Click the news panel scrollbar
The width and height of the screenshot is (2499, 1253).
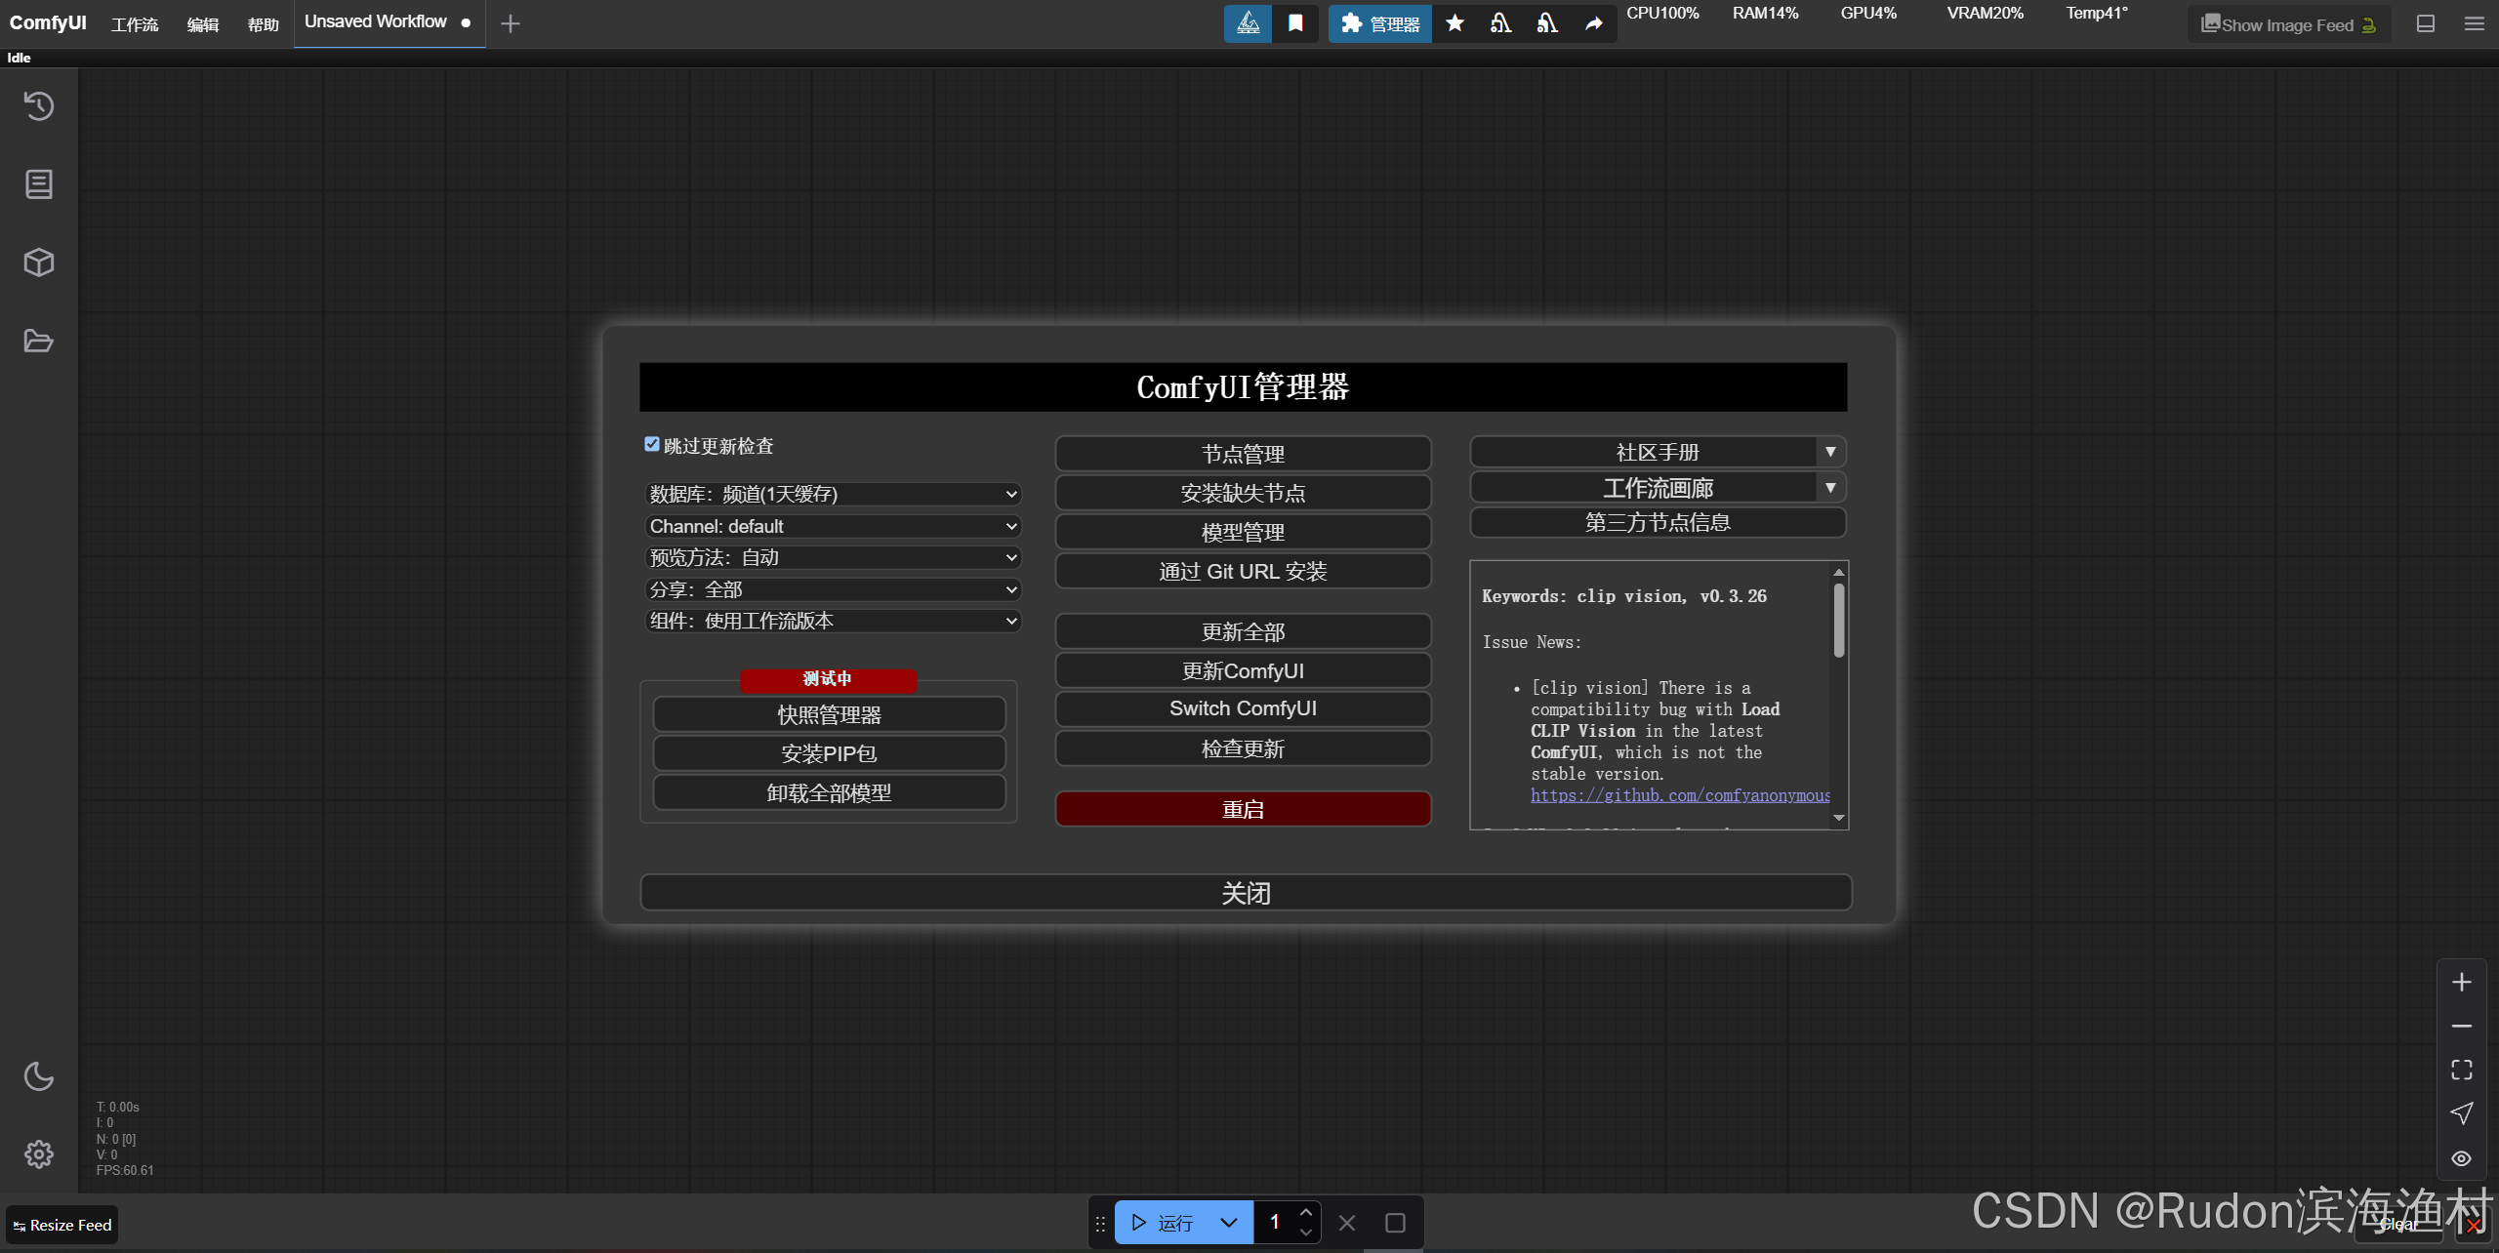[1838, 621]
